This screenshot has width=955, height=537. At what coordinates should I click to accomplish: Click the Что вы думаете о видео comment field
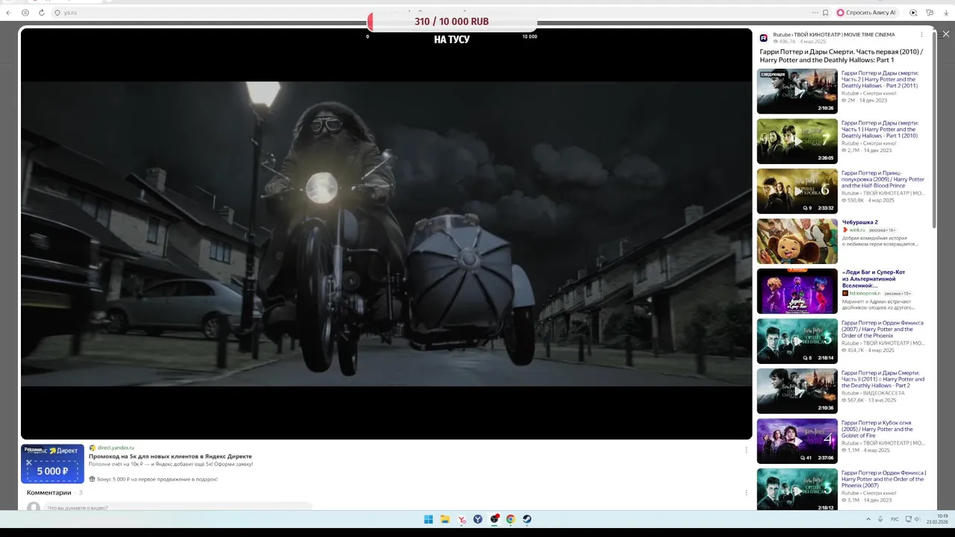tap(179, 507)
